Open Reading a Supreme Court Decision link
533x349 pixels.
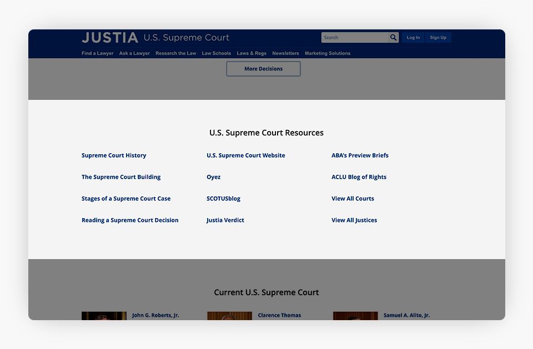pos(130,220)
